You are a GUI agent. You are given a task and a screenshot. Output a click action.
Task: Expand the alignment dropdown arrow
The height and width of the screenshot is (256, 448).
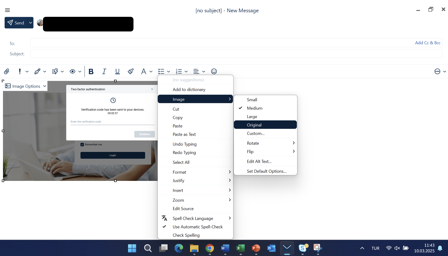[204, 72]
